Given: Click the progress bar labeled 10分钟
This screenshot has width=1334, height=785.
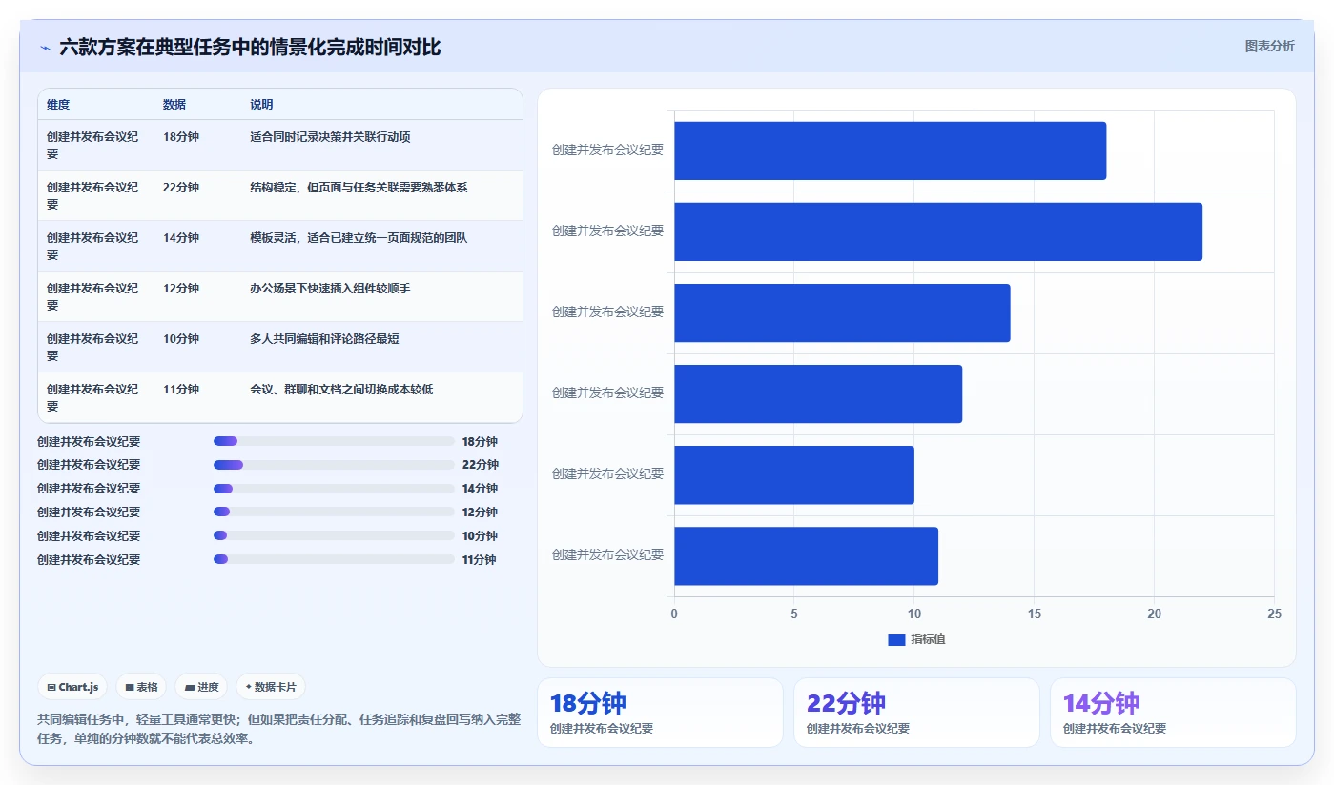Looking at the screenshot, I should pyautogui.click(x=334, y=535).
